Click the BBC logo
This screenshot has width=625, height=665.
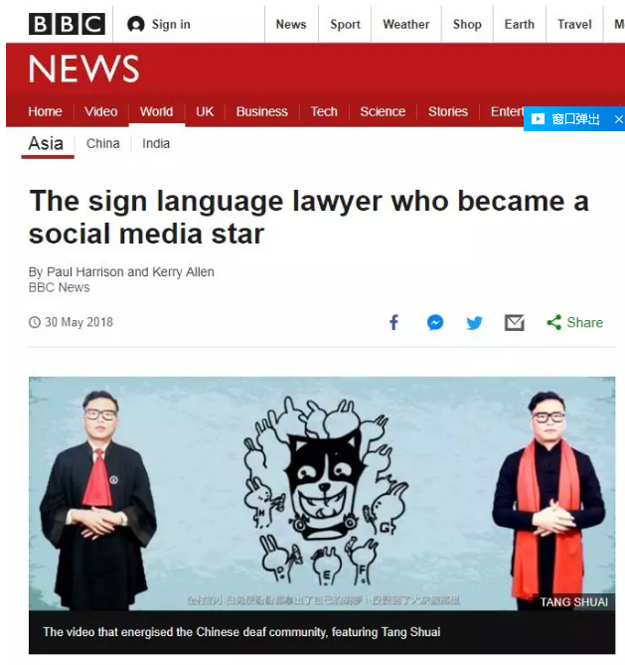pyautogui.click(x=67, y=24)
